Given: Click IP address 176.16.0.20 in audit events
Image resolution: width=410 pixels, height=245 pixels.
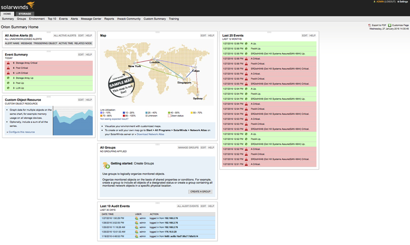Looking at the screenshot, I should point(170,232).
